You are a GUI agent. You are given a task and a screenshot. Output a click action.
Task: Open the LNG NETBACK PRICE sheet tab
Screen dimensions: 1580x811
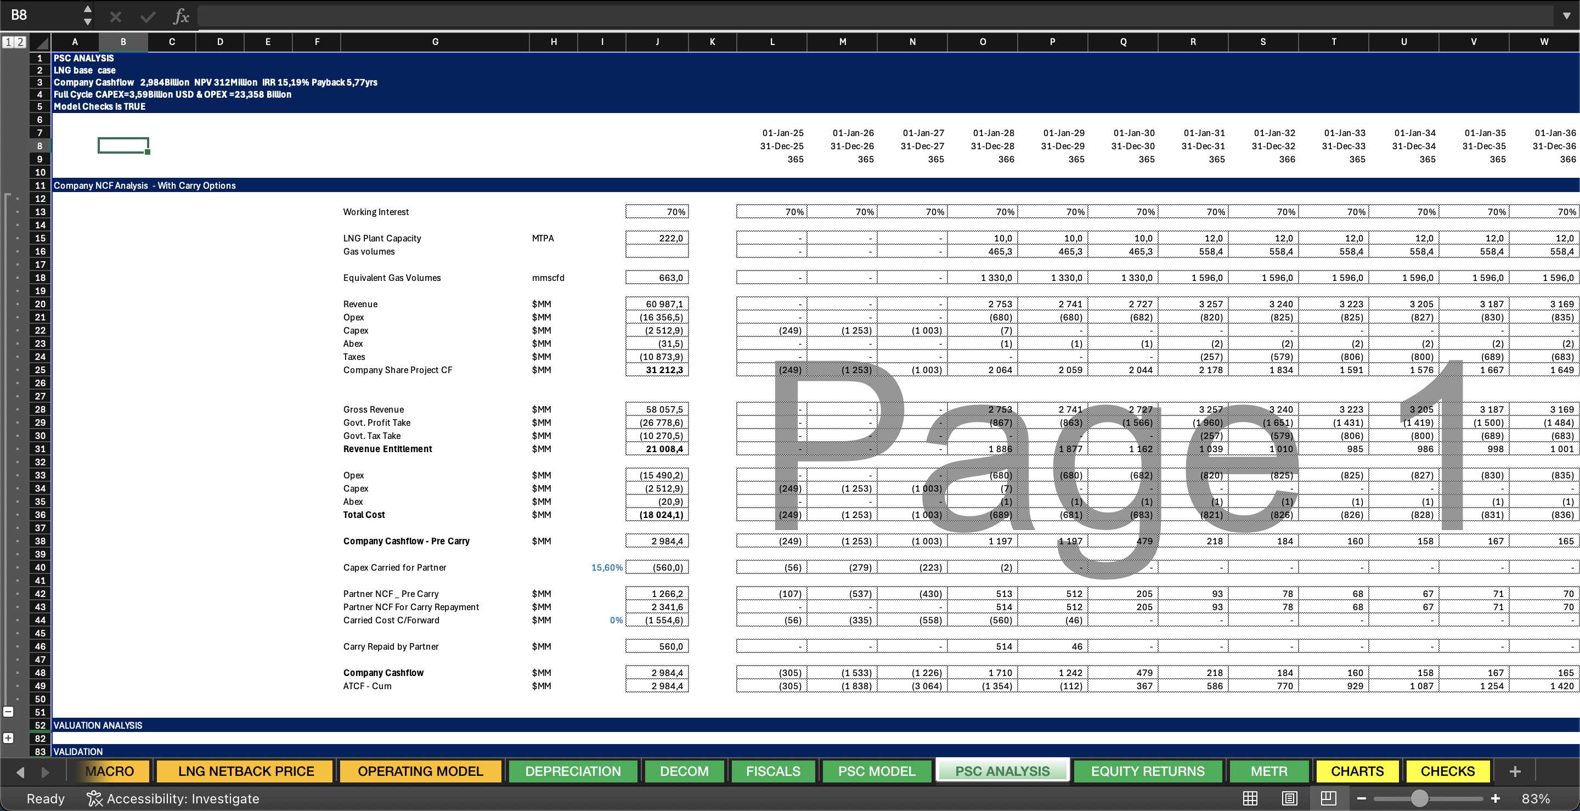pos(245,771)
